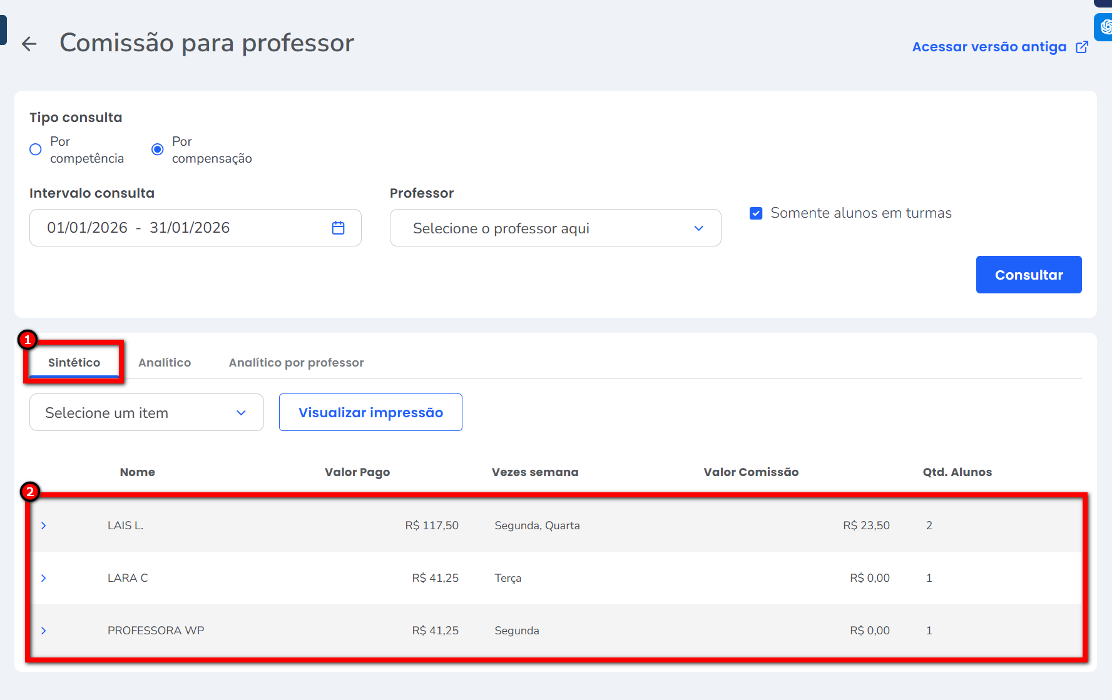Open the Selecione um item dropdown
Viewport: 1112px width, 700px height.
[146, 413]
